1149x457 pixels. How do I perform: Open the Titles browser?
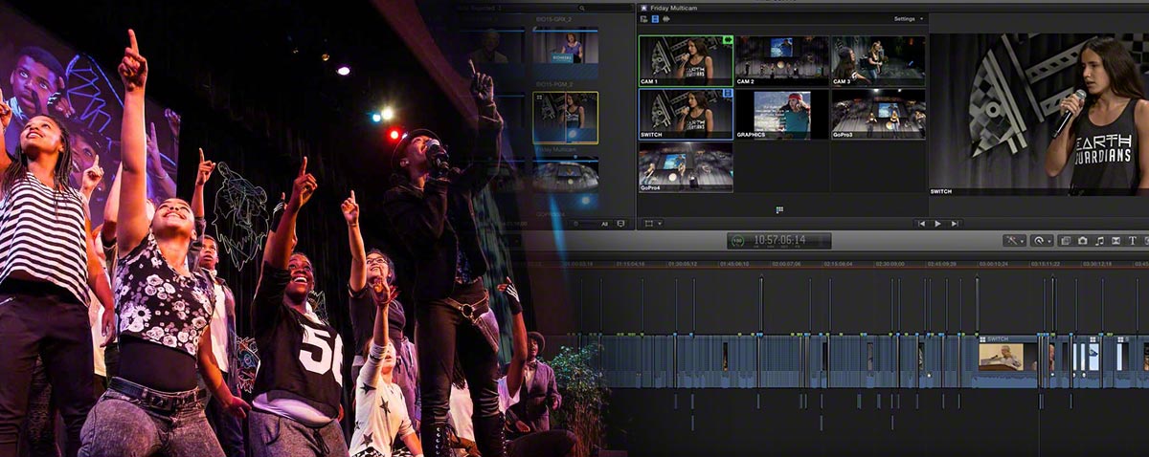1133,241
